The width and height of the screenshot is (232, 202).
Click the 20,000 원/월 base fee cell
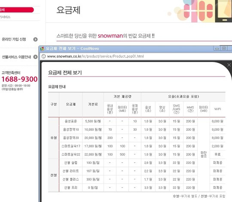[x=93, y=138]
